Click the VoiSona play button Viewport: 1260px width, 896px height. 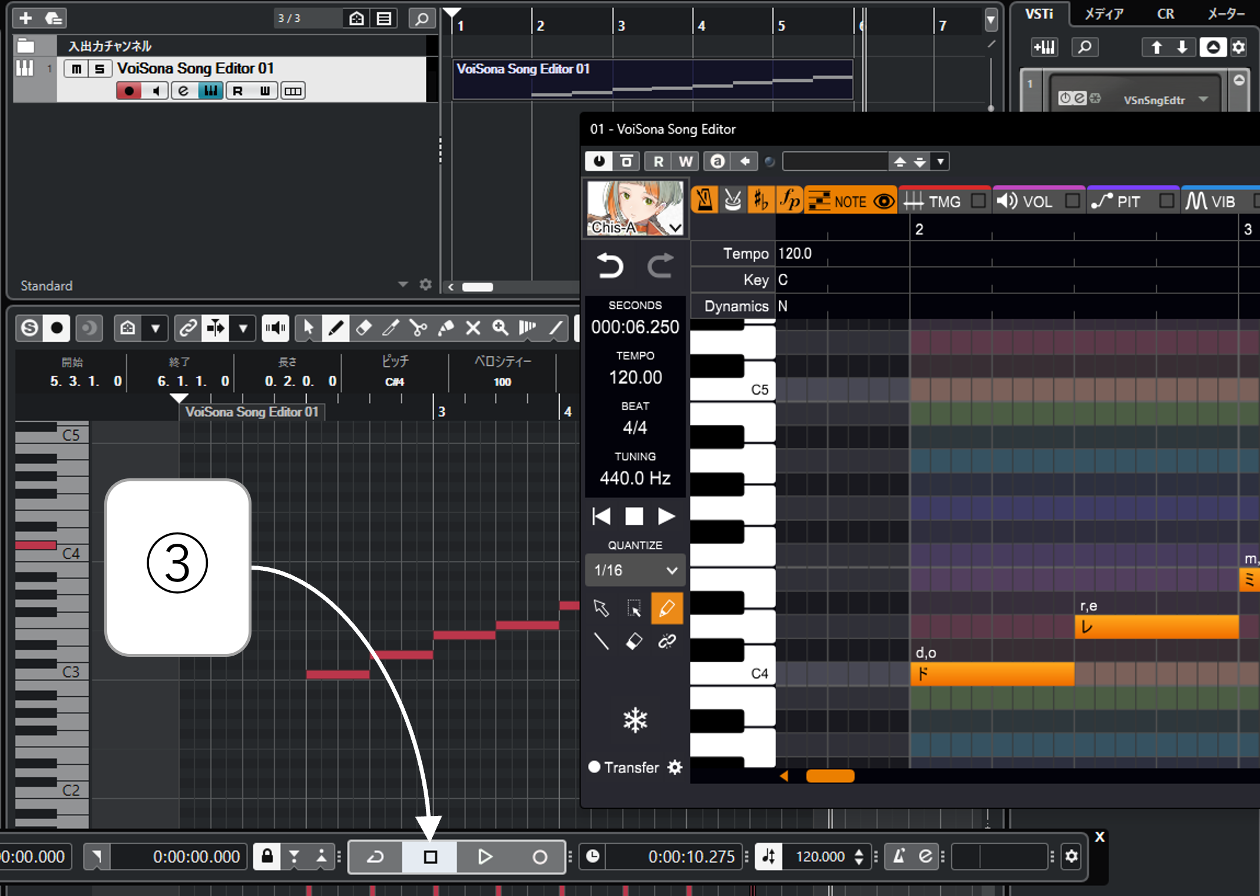pos(666,516)
